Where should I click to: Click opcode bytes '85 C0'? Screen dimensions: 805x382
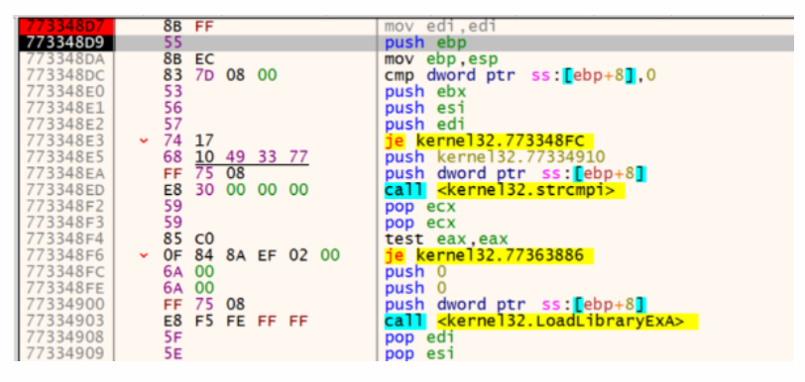click(x=188, y=239)
